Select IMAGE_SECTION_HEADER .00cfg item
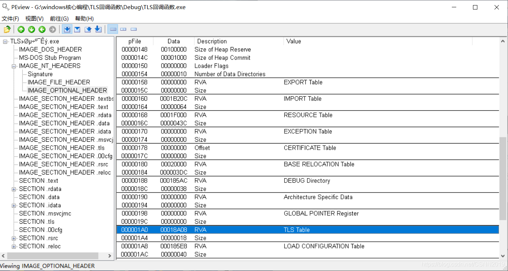This screenshot has height=271, width=508. (x=66, y=156)
